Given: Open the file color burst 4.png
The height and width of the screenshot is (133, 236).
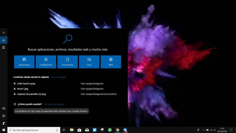Looking at the screenshot, I should [26, 83].
